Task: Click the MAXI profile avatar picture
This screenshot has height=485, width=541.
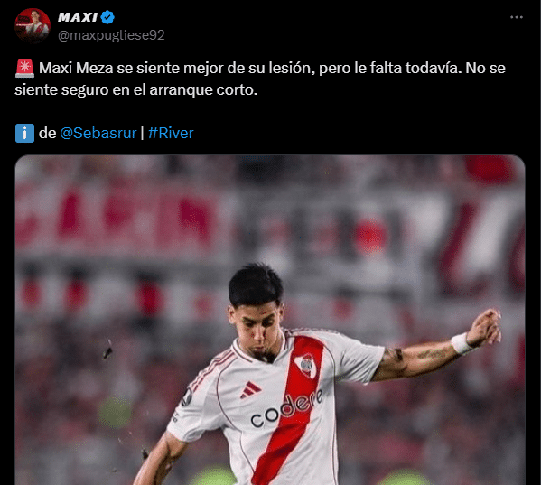Action: click(x=33, y=26)
